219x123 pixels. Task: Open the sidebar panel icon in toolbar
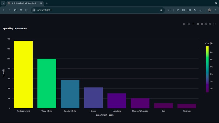click(x=183, y=10)
